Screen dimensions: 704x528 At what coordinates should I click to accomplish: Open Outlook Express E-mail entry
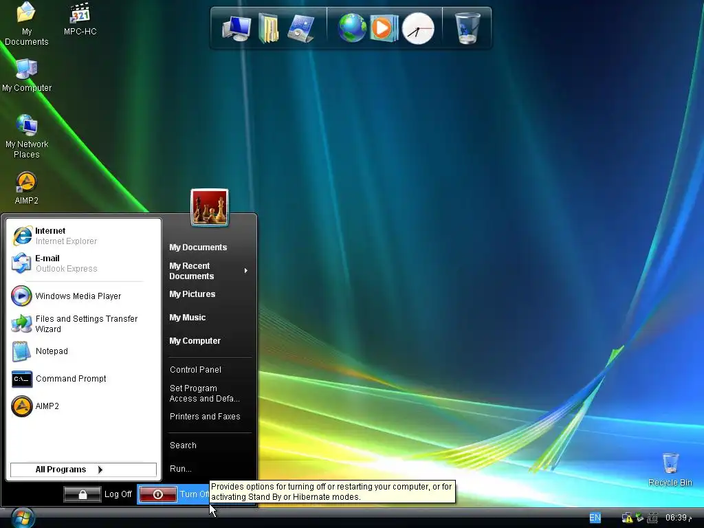coord(83,263)
